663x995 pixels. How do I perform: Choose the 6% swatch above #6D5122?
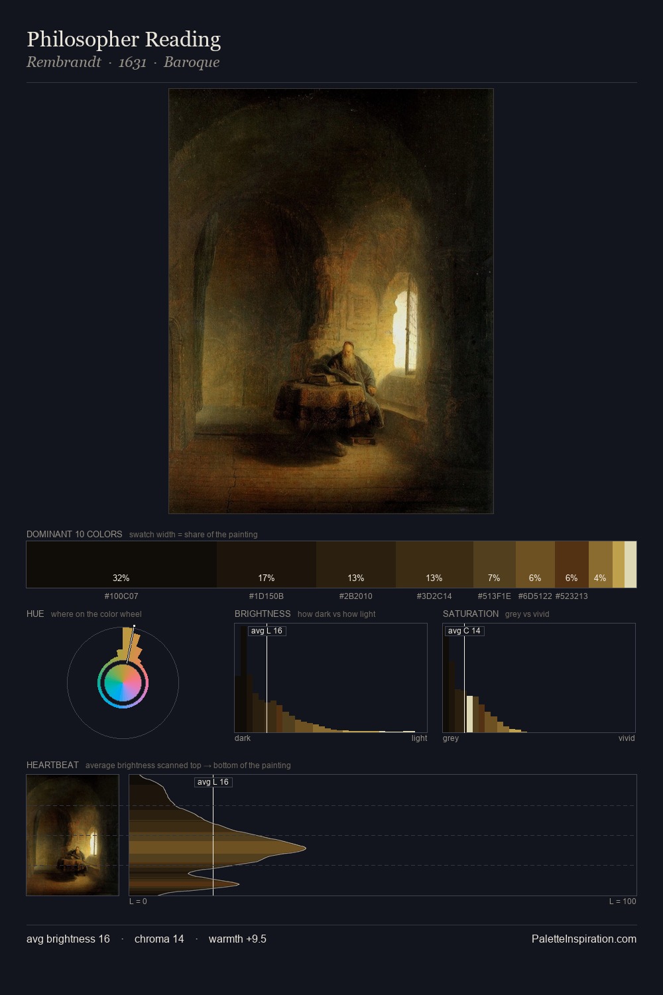pos(535,564)
